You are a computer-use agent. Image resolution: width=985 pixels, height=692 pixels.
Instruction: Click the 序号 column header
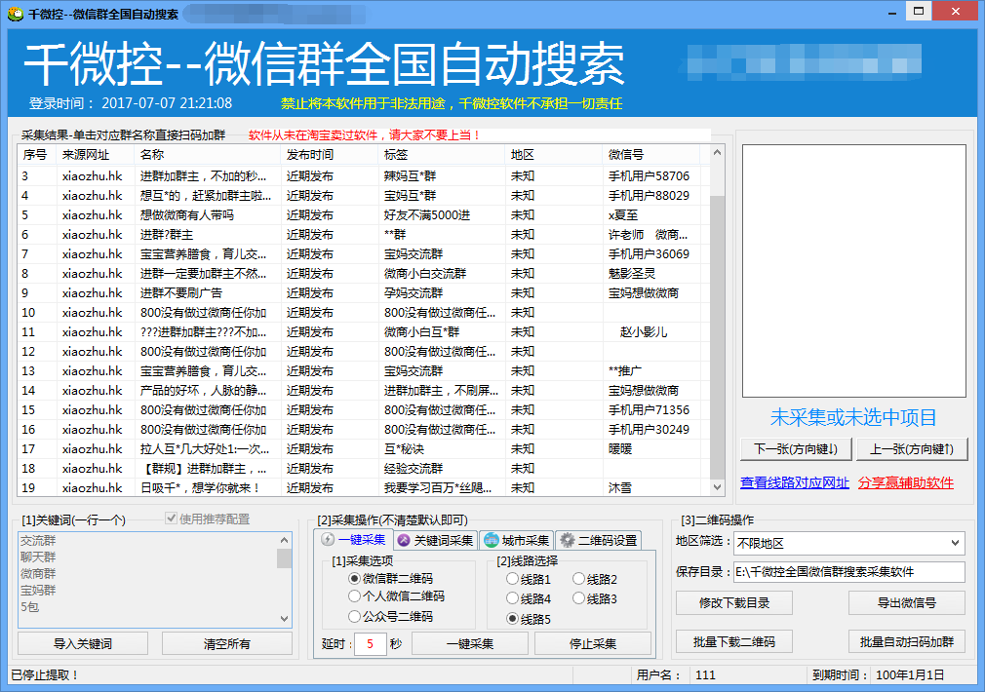coord(36,154)
